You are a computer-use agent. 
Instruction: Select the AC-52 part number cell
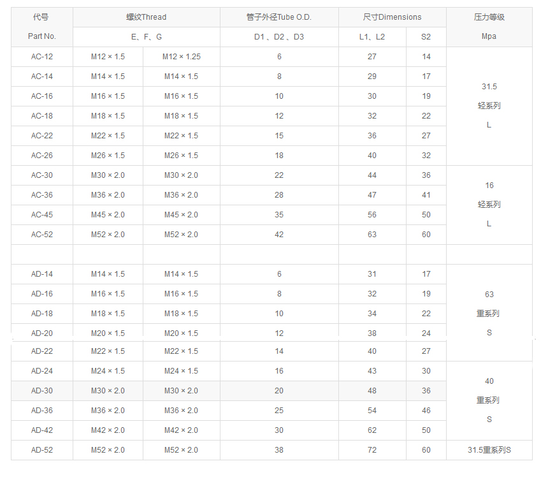click(x=42, y=235)
